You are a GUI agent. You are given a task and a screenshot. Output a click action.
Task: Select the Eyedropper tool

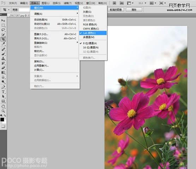pos(3,44)
